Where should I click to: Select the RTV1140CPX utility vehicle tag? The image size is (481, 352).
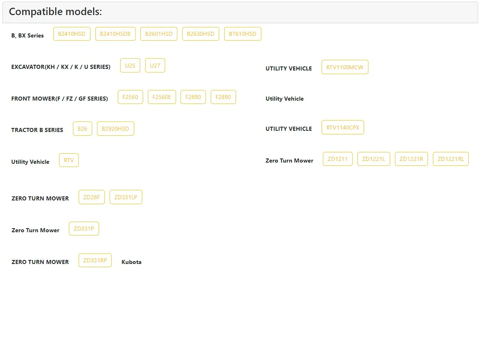click(x=342, y=128)
